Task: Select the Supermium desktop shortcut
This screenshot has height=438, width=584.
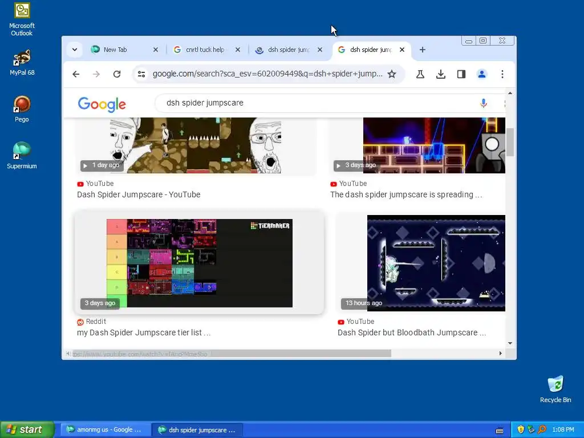Action: click(x=22, y=156)
